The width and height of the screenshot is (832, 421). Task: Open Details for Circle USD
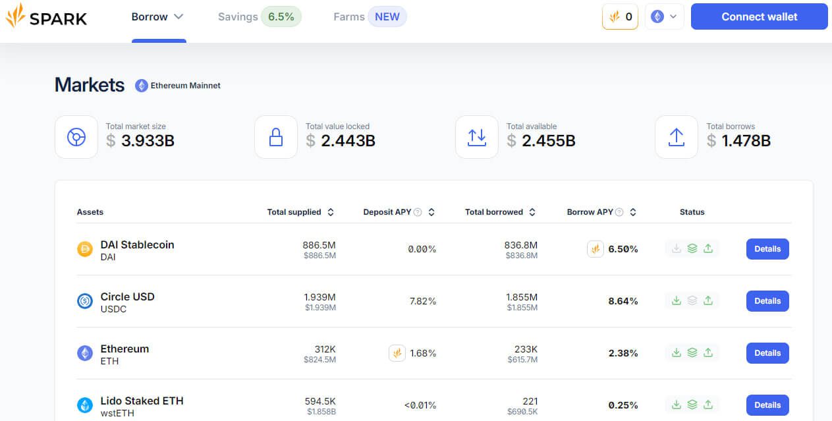coord(767,301)
